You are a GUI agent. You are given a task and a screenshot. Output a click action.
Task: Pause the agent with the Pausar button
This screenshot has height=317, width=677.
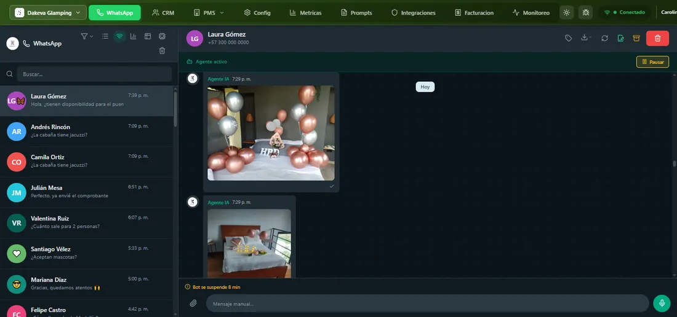point(652,62)
